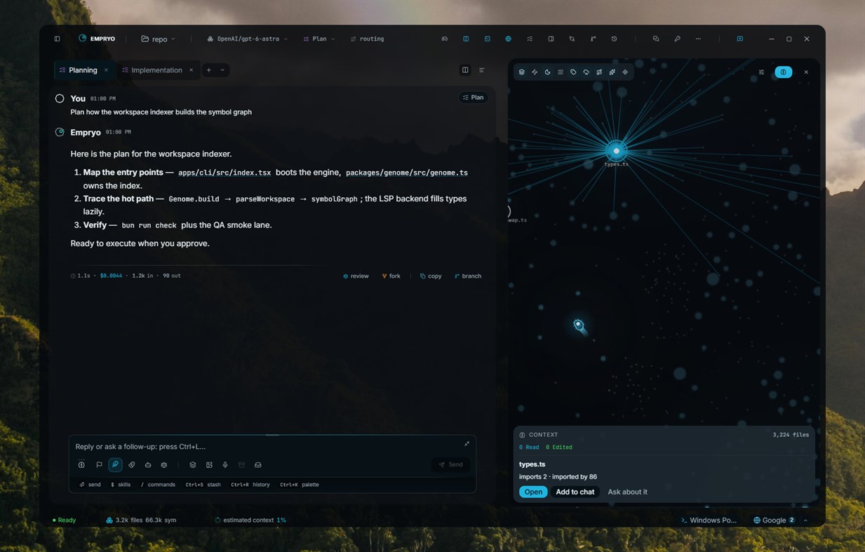This screenshot has height=552, width=865.
Task: Open graph settings sliders icon
Action: 761,72
